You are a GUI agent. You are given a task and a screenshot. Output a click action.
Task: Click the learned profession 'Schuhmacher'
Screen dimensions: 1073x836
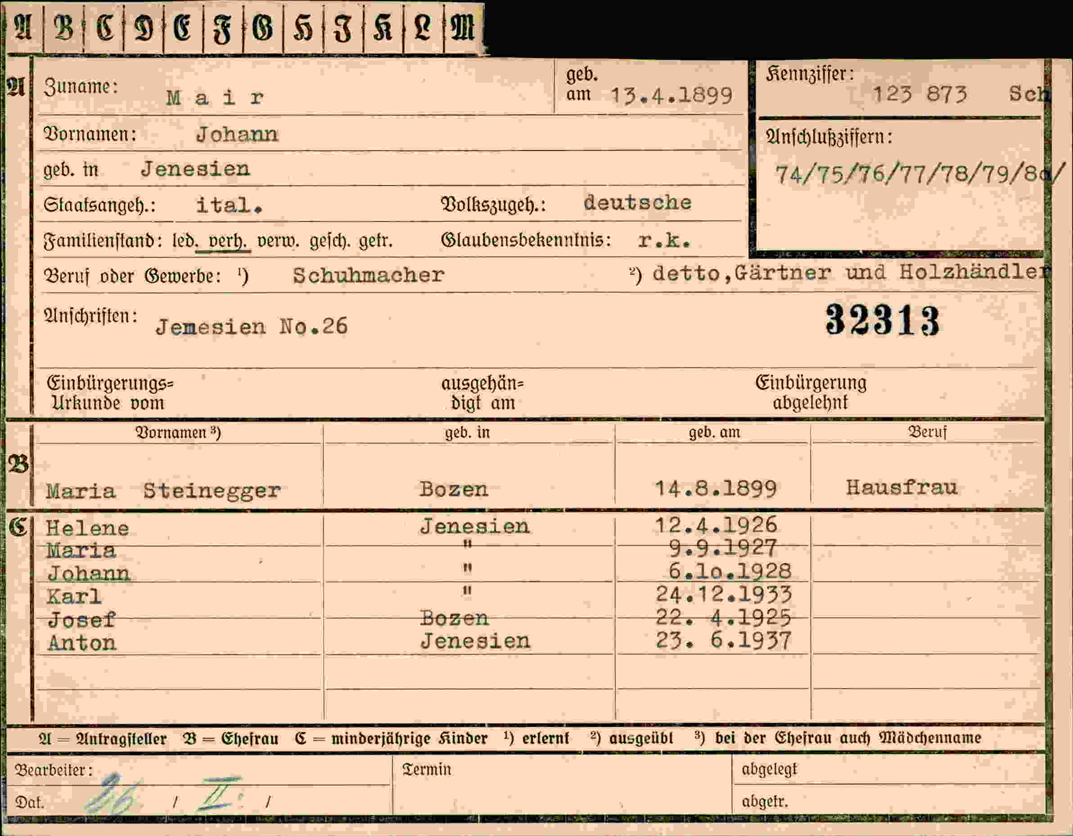click(x=369, y=275)
